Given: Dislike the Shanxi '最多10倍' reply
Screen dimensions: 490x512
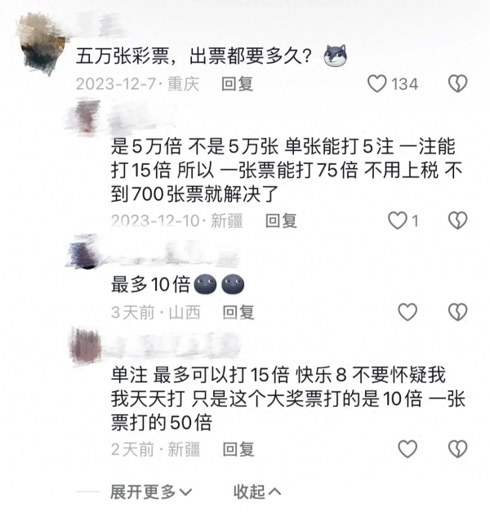Looking at the screenshot, I should (x=457, y=312).
